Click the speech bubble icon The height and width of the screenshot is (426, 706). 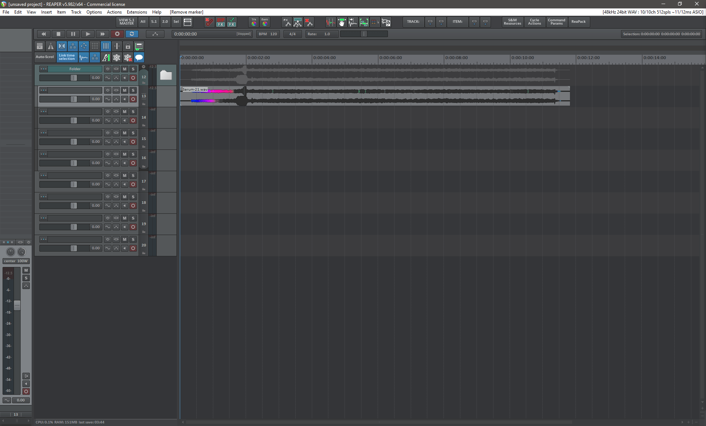(139, 57)
